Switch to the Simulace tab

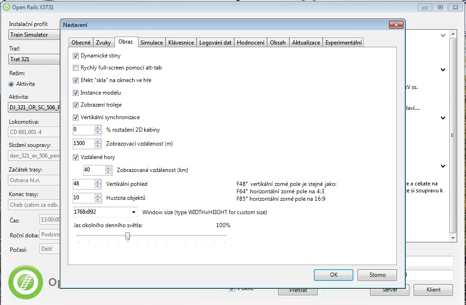(152, 43)
